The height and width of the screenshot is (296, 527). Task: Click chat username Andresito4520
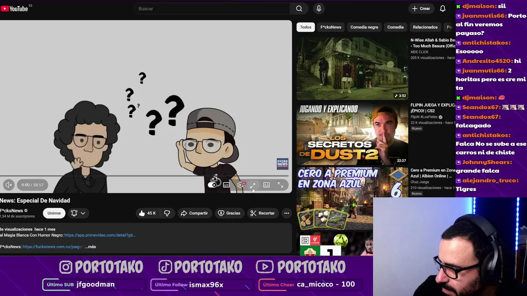point(487,61)
